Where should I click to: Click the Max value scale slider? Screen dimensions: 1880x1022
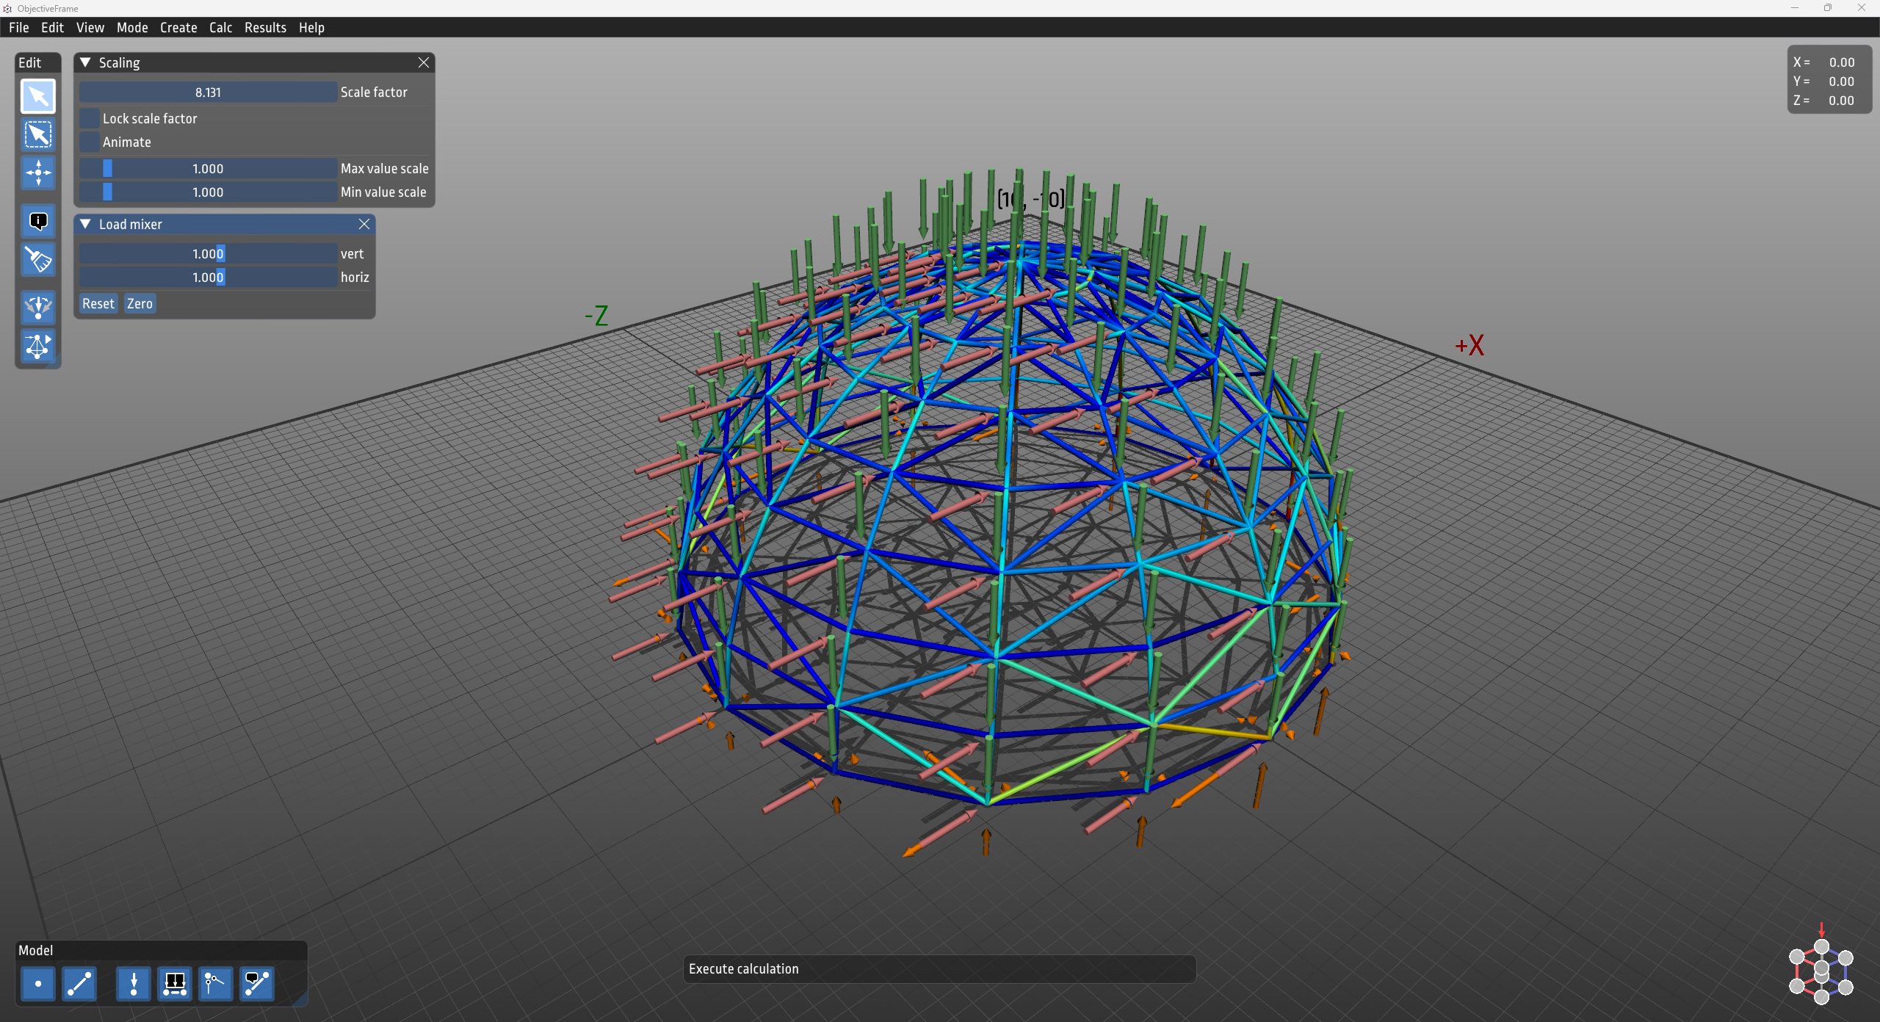tap(208, 168)
